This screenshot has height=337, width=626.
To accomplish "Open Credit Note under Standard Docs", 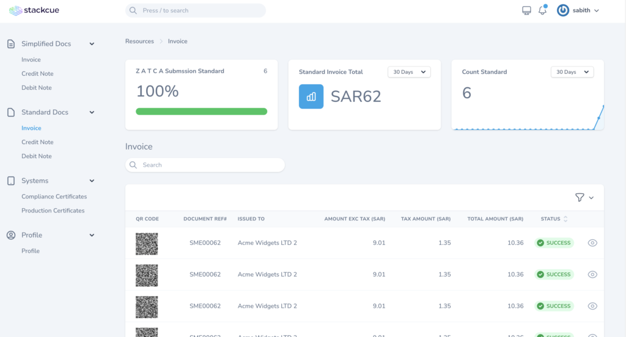I will click(37, 142).
